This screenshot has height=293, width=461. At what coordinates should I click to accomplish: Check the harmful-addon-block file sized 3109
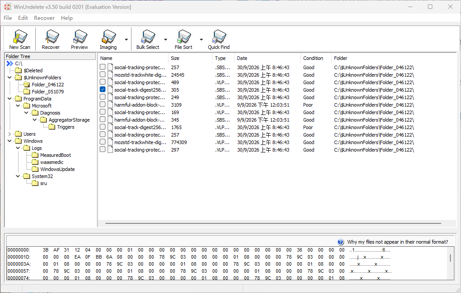(x=103, y=104)
